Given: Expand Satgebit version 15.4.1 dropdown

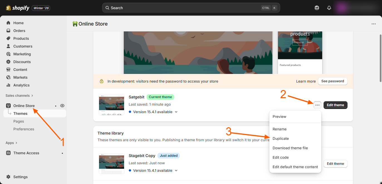Looking at the screenshot, I should [176, 112].
